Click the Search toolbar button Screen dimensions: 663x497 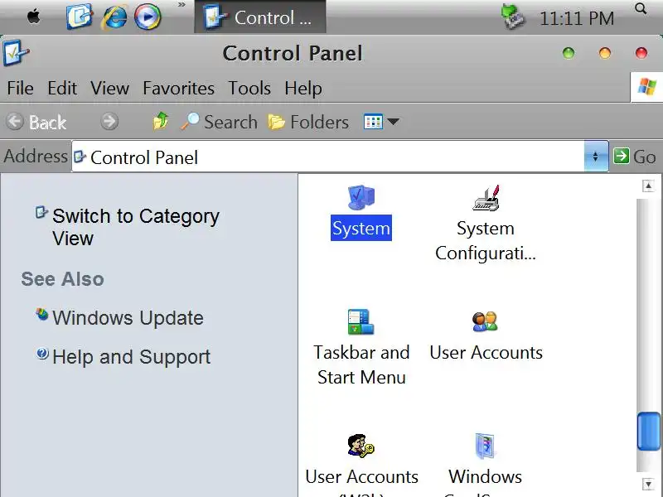pyautogui.click(x=219, y=122)
